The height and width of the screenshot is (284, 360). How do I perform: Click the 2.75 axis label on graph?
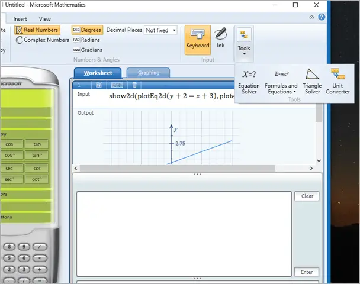180,143
